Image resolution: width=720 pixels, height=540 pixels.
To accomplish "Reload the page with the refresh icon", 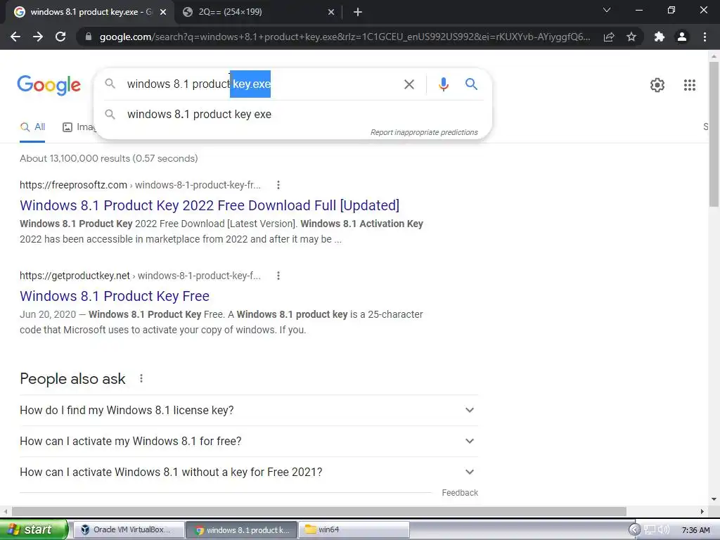I will (60, 37).
